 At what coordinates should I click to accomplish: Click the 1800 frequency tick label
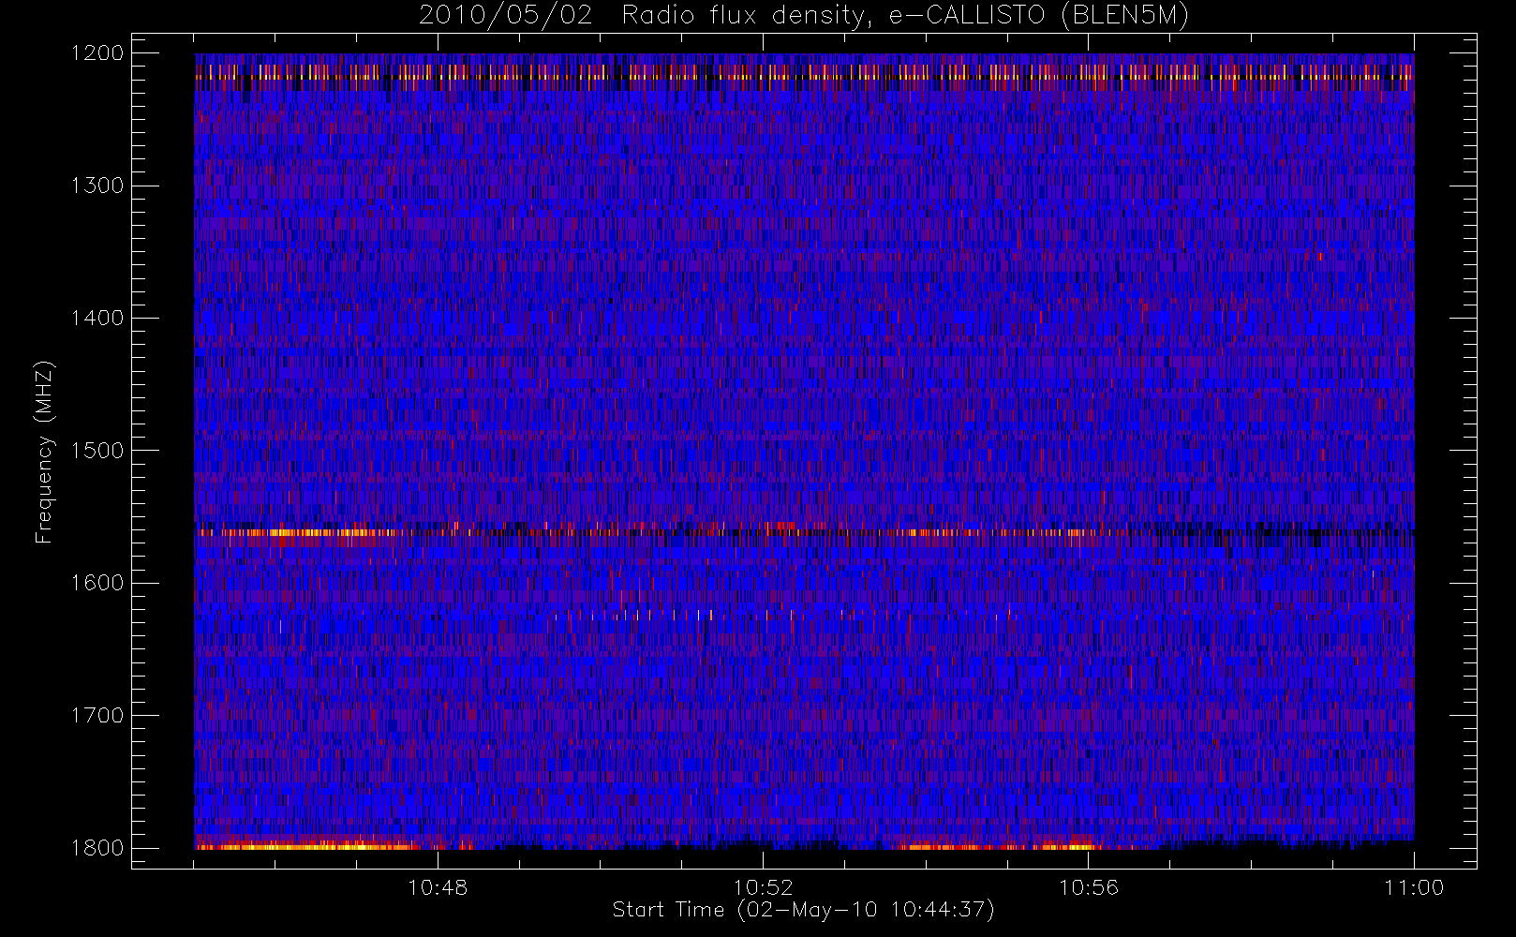click(x=97, y=848)
